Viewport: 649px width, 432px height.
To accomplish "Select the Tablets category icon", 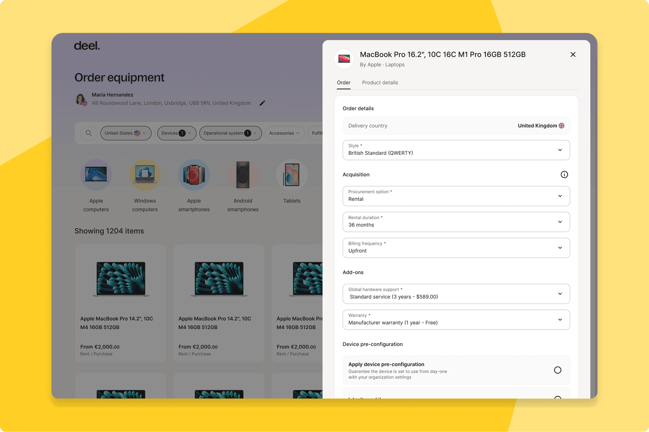I will click(x=292, y=175).
